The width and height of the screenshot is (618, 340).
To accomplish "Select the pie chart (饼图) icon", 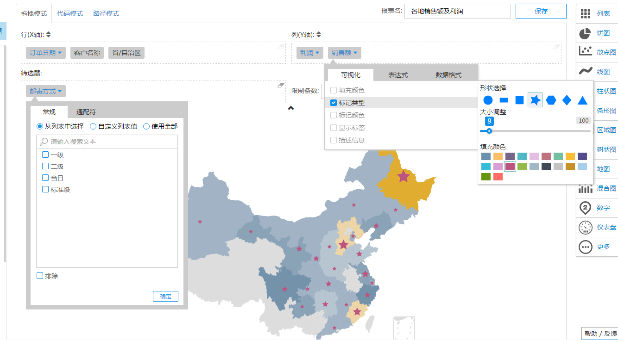I will point(585,33).
